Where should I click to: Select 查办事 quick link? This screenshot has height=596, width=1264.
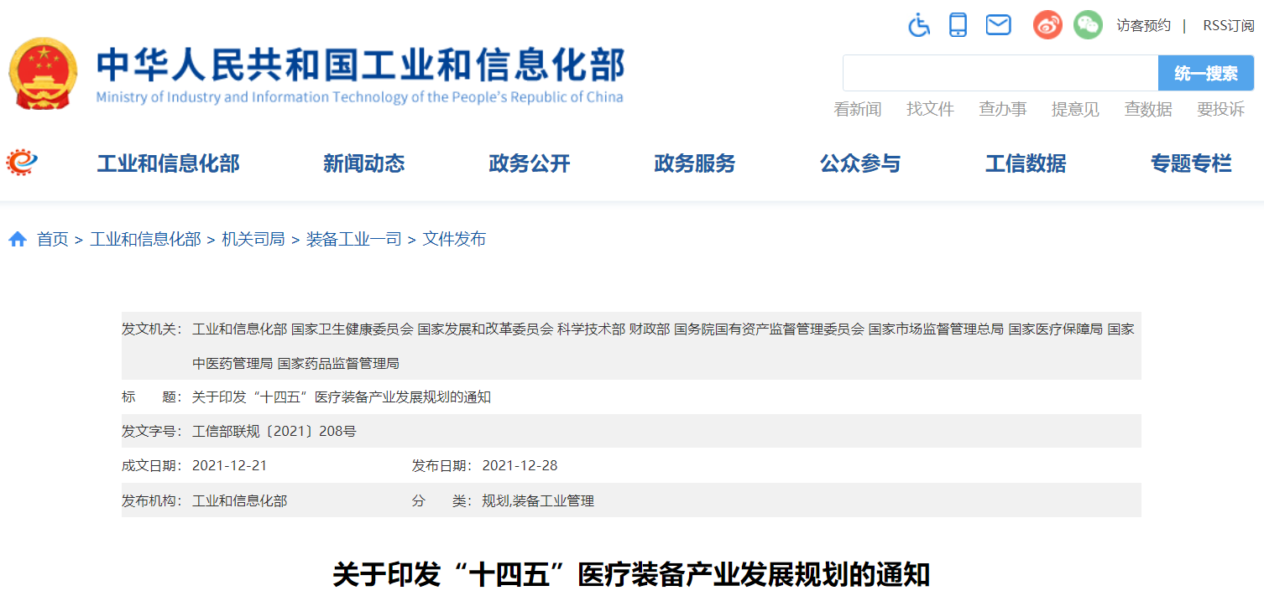point(1003,109)
